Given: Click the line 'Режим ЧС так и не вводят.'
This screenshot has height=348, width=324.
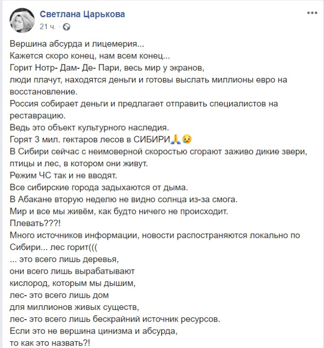Looking at the screenshot, I should [63, 175].
